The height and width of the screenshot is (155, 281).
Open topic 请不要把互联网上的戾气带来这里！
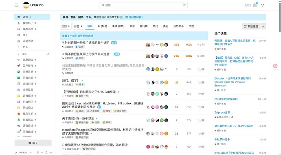(88, 54)
